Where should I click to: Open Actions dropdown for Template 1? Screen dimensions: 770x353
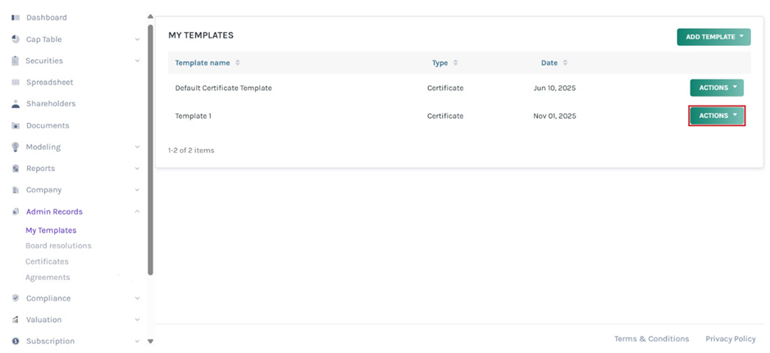pyautogui.click(x=717, y=116)
